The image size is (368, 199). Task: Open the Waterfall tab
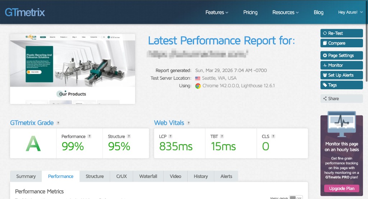(148, 176)
